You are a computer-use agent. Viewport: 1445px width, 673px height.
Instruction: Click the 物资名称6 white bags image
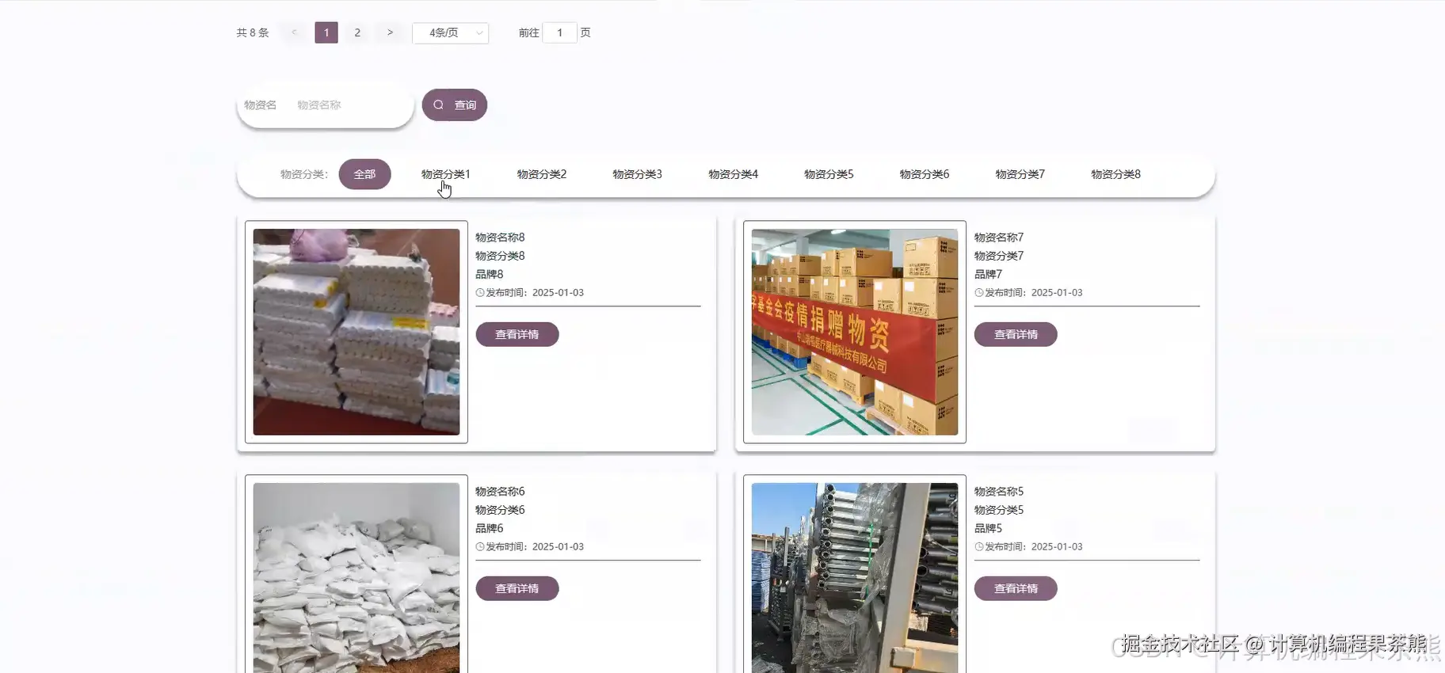(356, 578)
